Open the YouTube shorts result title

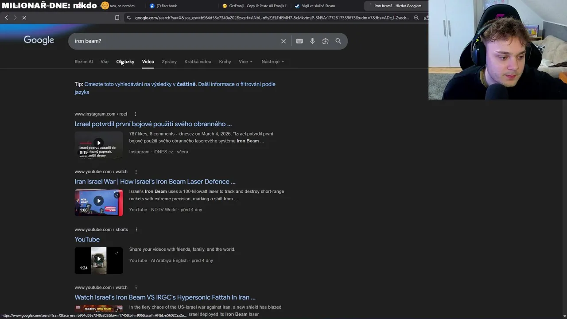87,240
